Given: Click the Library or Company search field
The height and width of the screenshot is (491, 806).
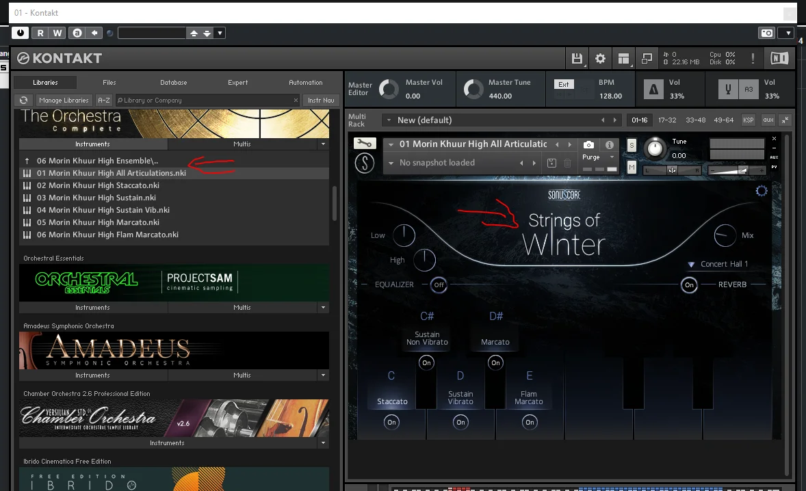Looking at the screenshot, I should pyautogui.click(x=207, y=100).
